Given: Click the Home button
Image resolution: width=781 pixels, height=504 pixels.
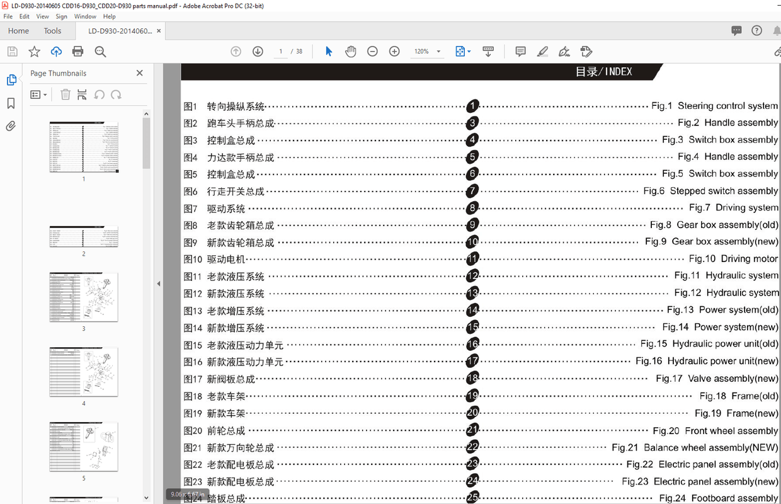Looking at the screenshot, I should tap(18, 30).
